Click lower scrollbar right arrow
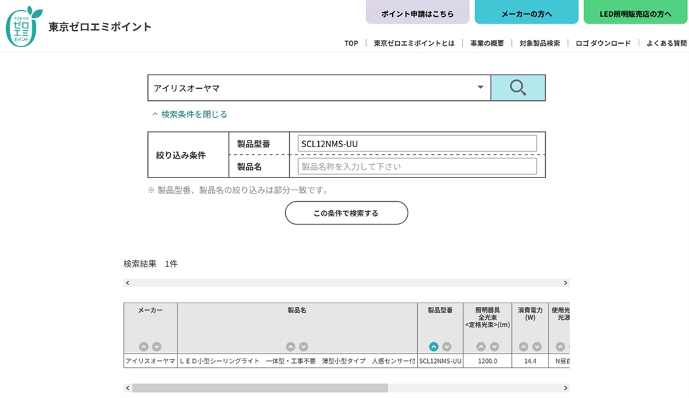 point(565,388)
